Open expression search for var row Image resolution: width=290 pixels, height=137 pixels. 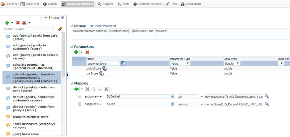pyautogui.click(x=267, y=96)
